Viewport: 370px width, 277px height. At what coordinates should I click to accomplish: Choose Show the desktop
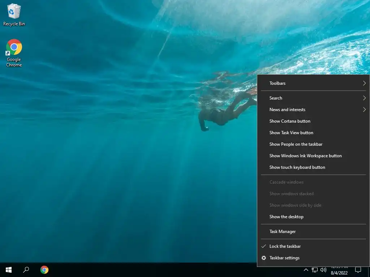[313, 217]
